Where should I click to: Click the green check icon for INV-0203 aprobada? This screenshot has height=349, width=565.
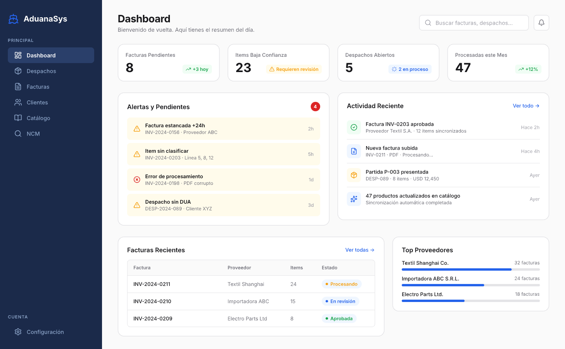[354, 127]
